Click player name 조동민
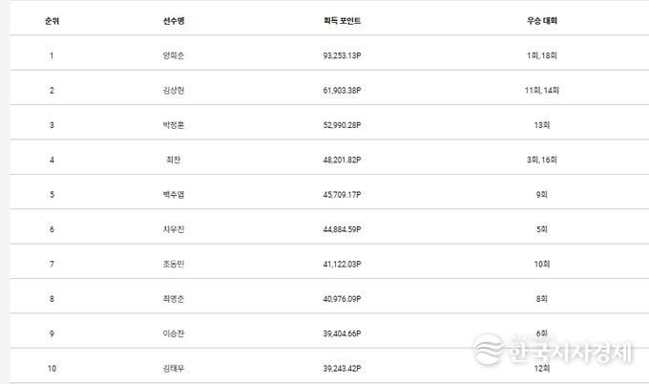 click(x=174, y=264)
